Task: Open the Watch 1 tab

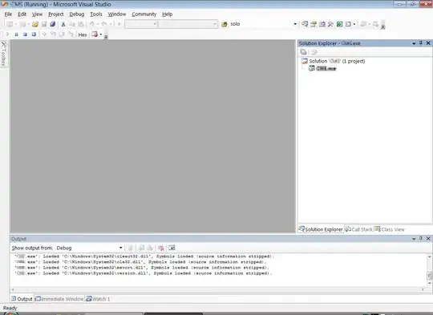Action: (x=98, y=299)
